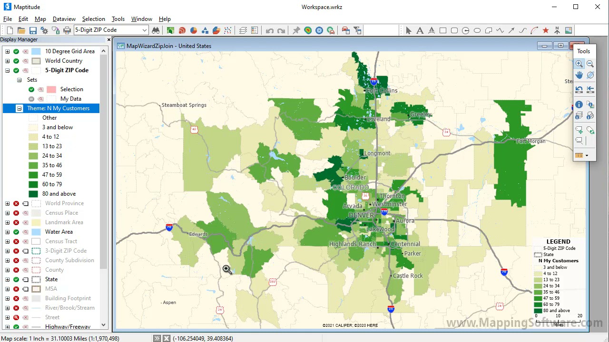Image resolution: width=609 pixels, height=342 pixels.
Task: Click the binoculars Find icon
Action: (156, 30)
